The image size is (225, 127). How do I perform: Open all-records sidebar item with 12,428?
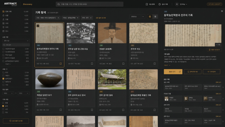click(15, 12)
